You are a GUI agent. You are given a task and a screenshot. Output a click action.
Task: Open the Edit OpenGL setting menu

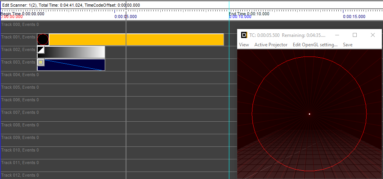pos(315,45)
